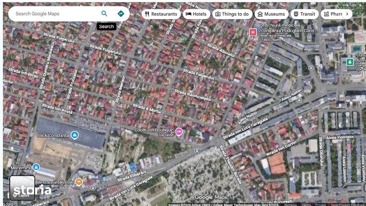366x206 pixels.
Task: Select the Things to do chip
Action: [232, 14]
